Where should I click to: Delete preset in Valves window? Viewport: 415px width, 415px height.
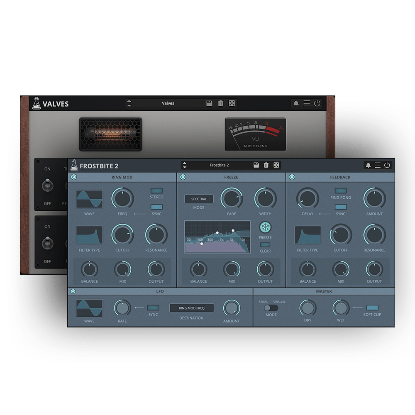(220, 103)
